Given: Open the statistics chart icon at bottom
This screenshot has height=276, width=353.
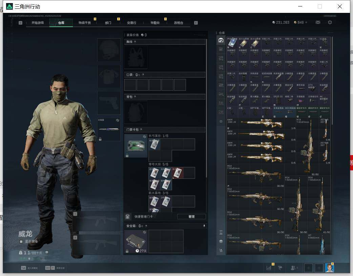Looking at the screenshot, I should click(269, 268).
